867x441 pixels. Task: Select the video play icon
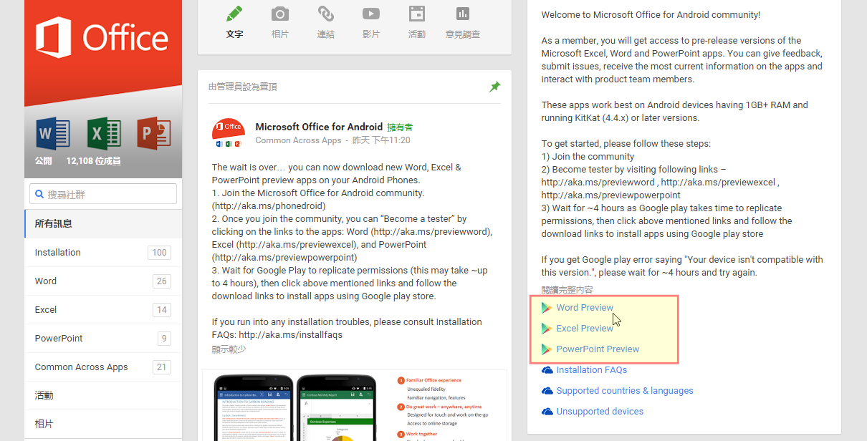[371, 14]
